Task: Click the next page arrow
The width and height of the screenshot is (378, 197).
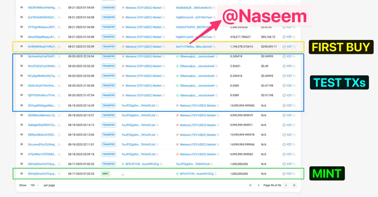Action: pyautogui.click(x=286, y=185)
